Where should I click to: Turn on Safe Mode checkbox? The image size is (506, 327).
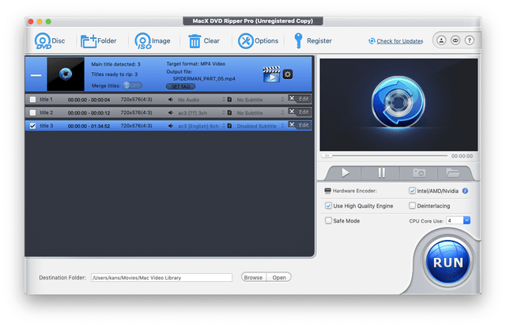click(x=329, y=221)
